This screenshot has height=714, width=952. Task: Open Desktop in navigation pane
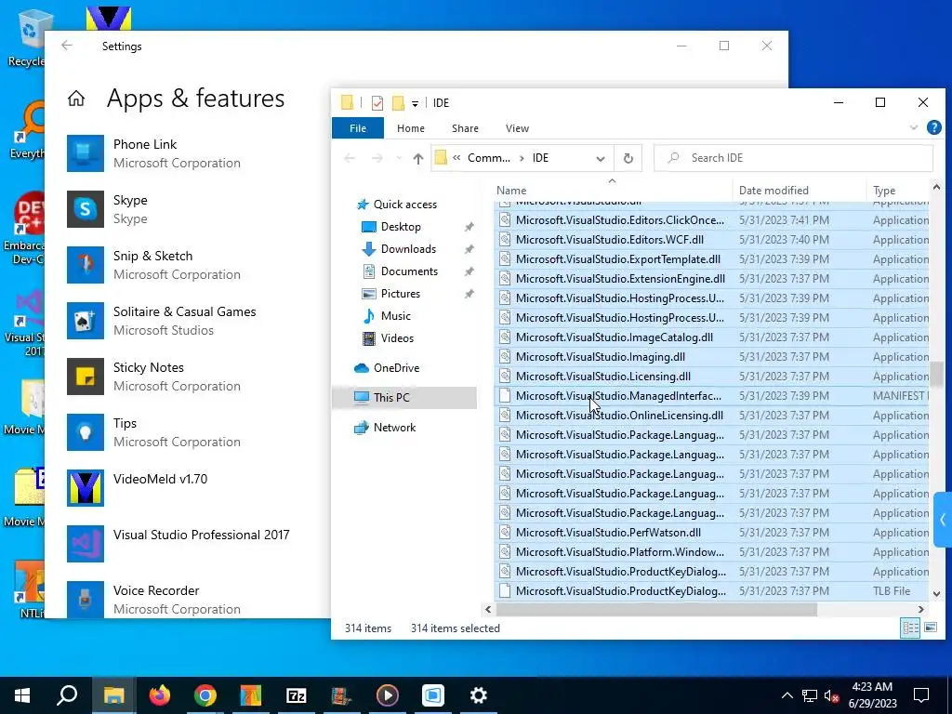(401, 227)
